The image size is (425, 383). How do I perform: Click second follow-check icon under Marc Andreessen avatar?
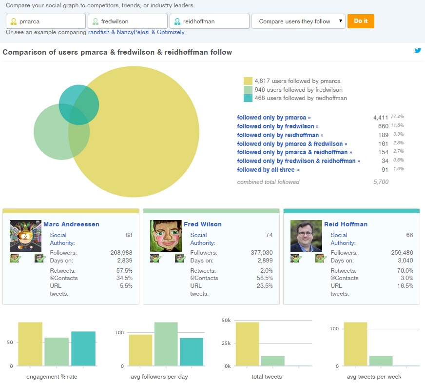pyautogui.click(x=39, y=258)
